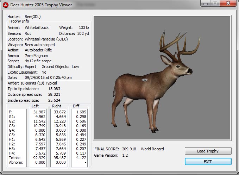This screenshot has width=239, height=175.
Task: Click the Ammo value 7mm Magnum
Action: coord(36,56)
